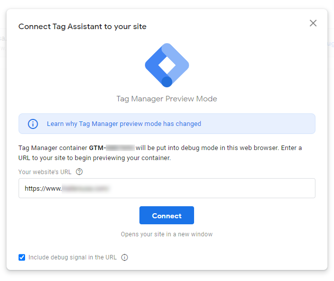Close the Connect Tag Assistant dialog
This screenshot has width=334, height=281.
[313, 23]
